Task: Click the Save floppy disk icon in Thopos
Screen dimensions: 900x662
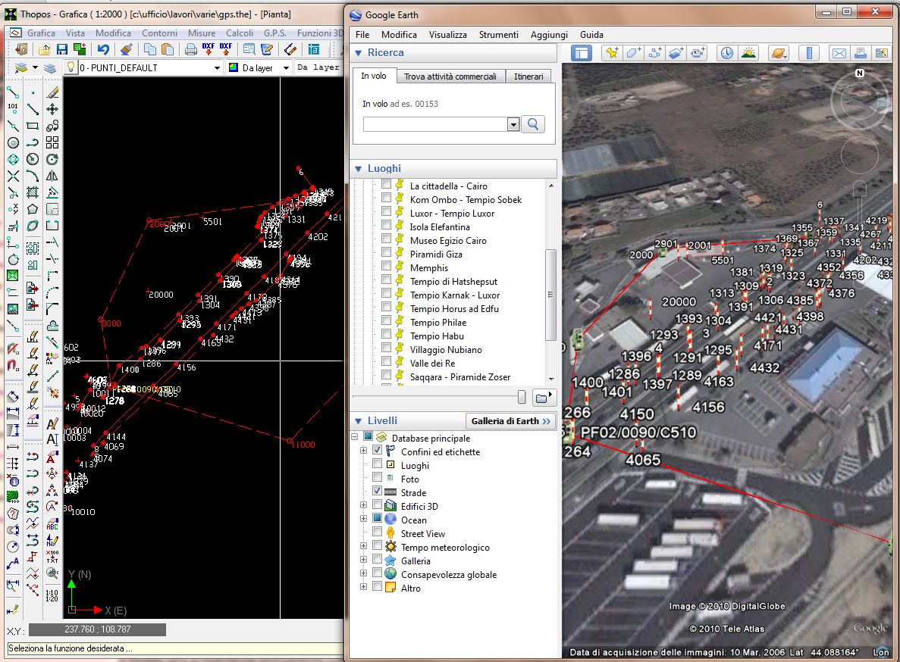Action: click(x=62, y=50)
